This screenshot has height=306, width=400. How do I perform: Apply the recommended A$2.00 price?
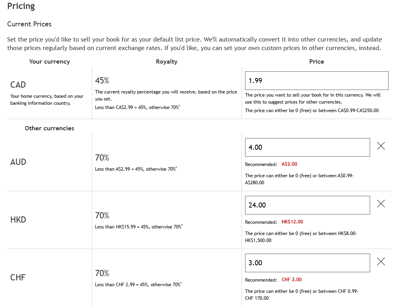(x=289, y=164)
